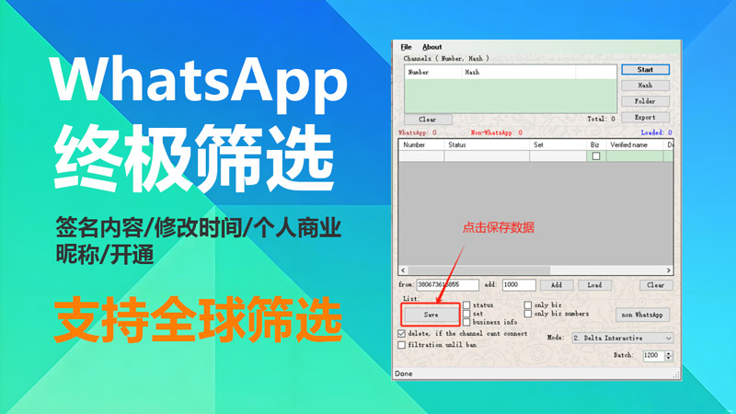Enable the filtration until ban checkbox
736x414 pixels.
(402, 345)
